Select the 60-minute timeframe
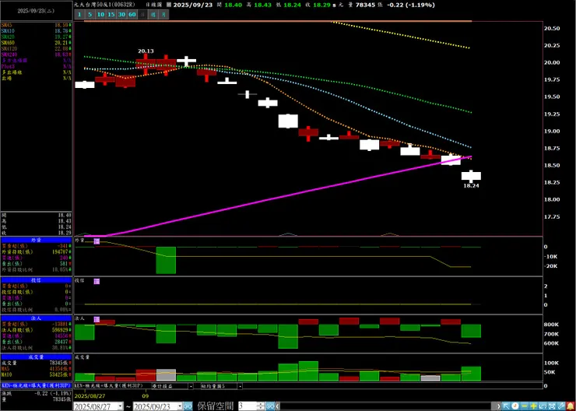The width and height of the screenshot is (576, 411). pyautogui.click(x=132, y=15)
